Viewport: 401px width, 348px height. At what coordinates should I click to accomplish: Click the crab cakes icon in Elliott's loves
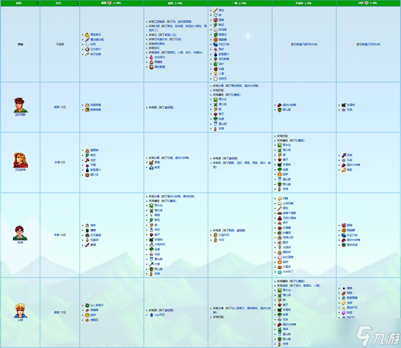click(x=87, y=150)
